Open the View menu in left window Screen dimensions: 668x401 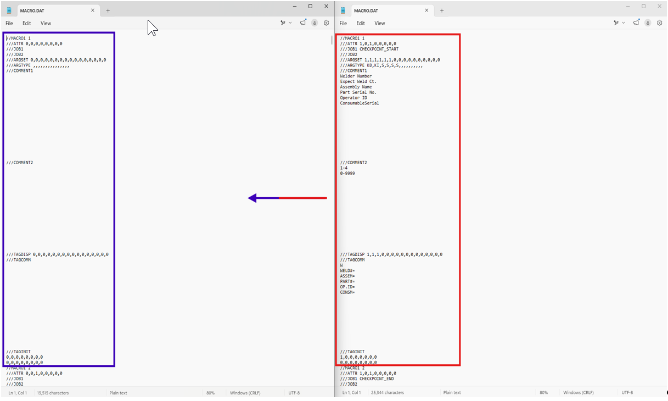(x=46, y=23)
